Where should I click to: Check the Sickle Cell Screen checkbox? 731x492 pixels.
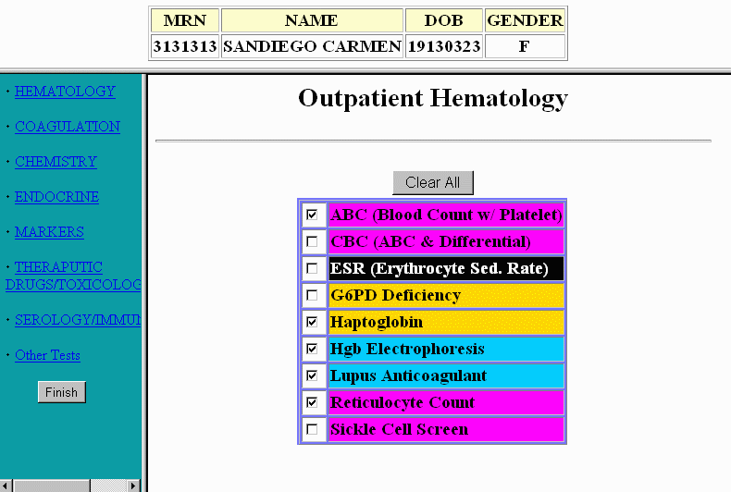[312, 429]
